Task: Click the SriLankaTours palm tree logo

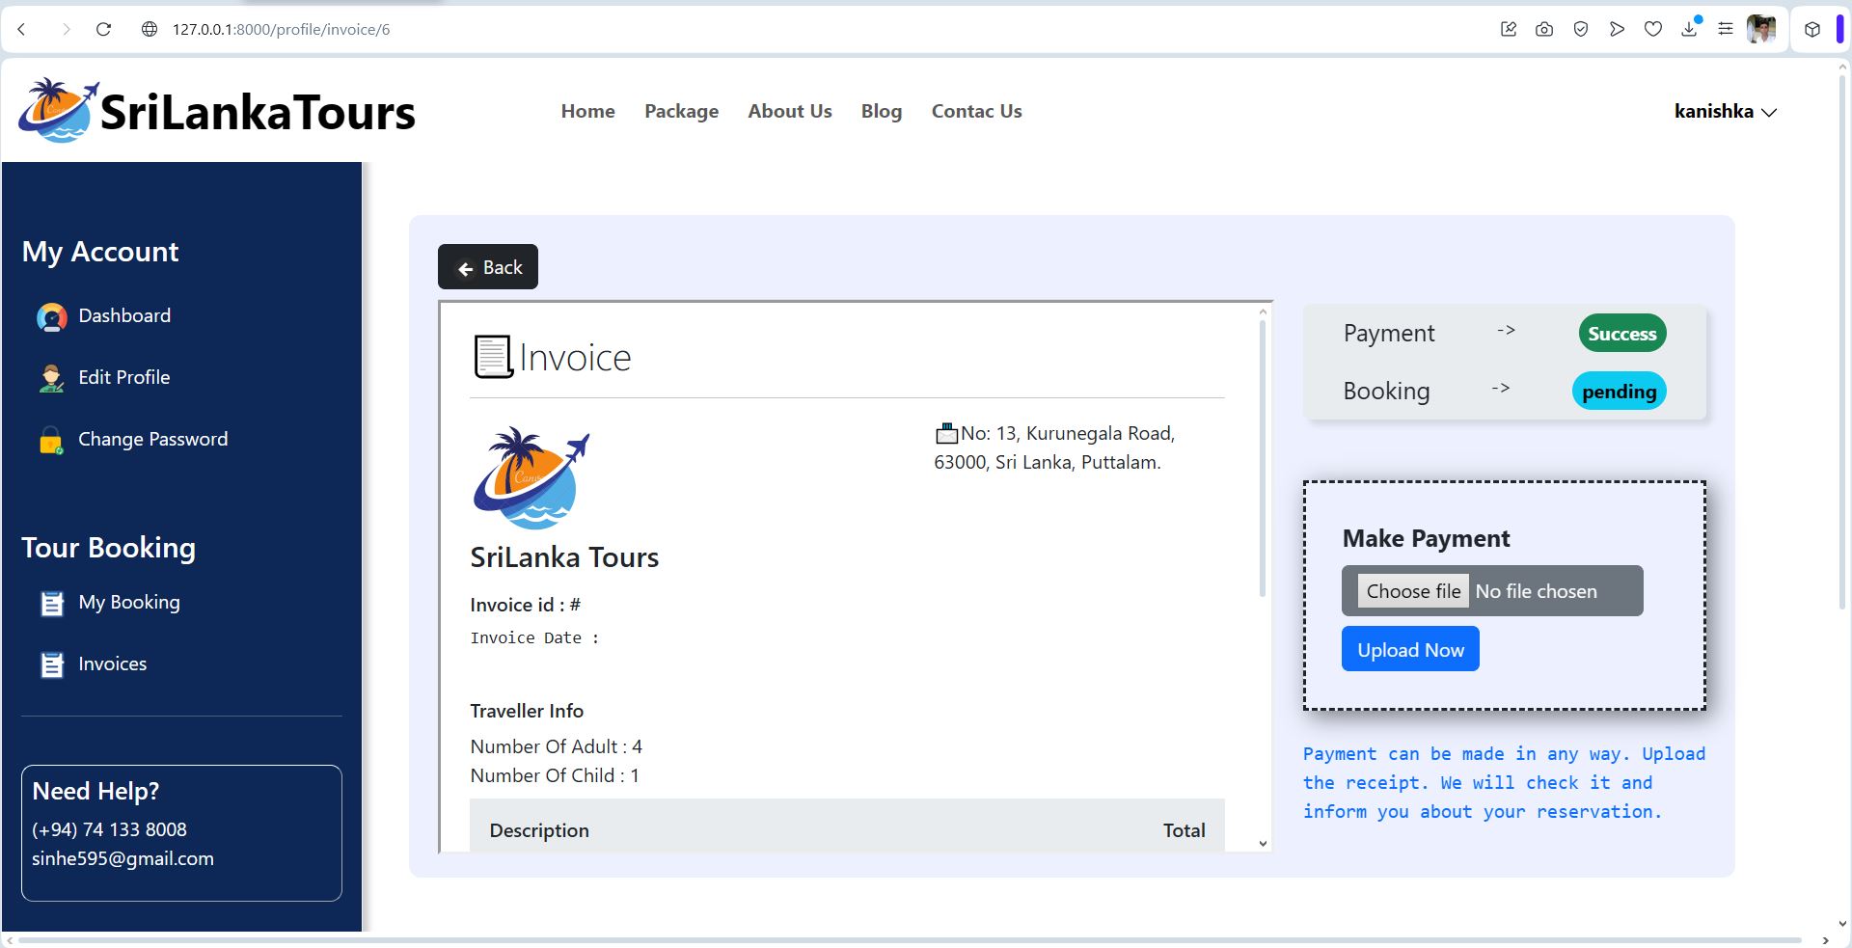Action: click(x=59, y=111)
